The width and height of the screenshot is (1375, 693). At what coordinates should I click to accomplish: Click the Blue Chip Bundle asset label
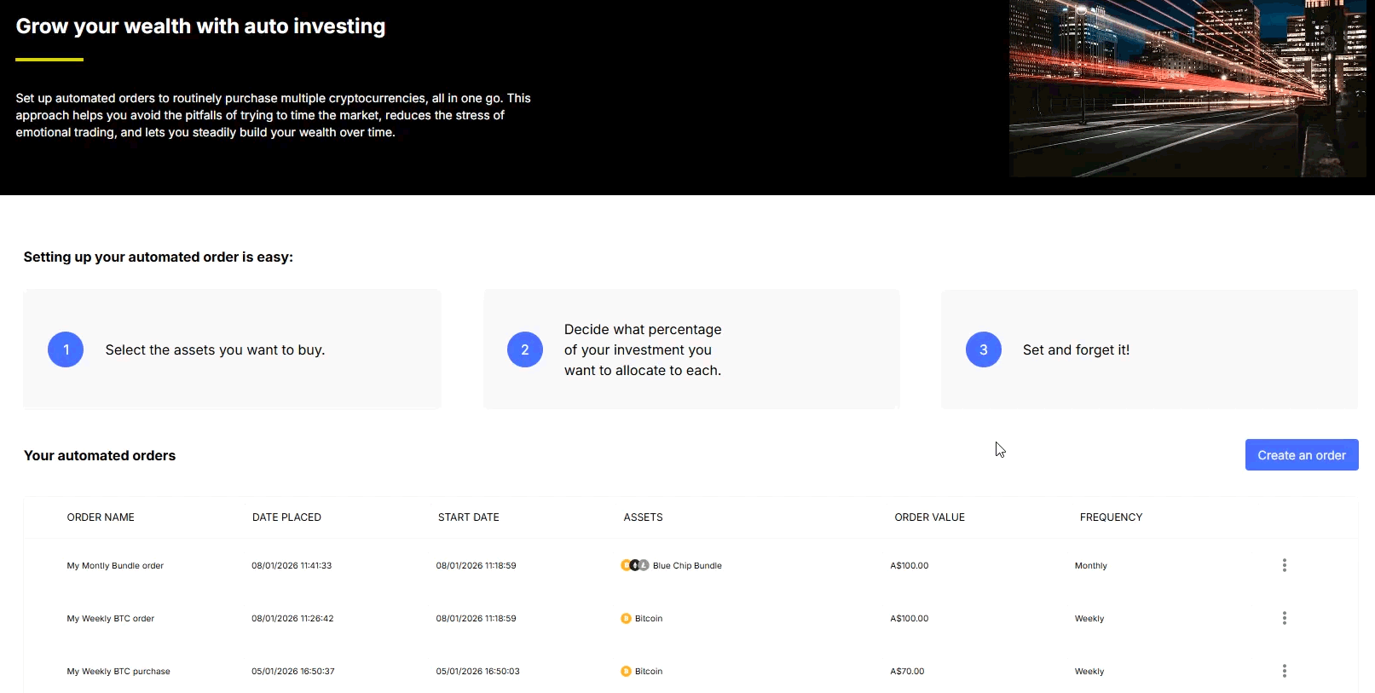click(x=687, y=566)
